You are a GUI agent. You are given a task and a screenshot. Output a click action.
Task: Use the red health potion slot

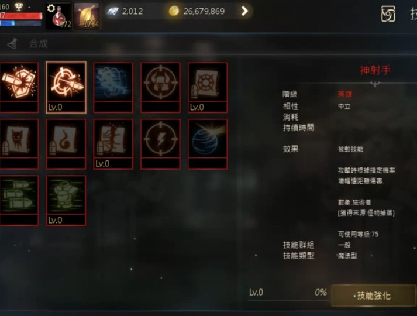pyautogui.click(x=59, y=16)
